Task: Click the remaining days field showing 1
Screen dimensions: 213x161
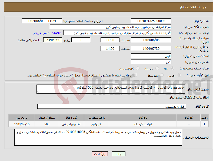Action: pyautogui.click(x=81, y=40)
